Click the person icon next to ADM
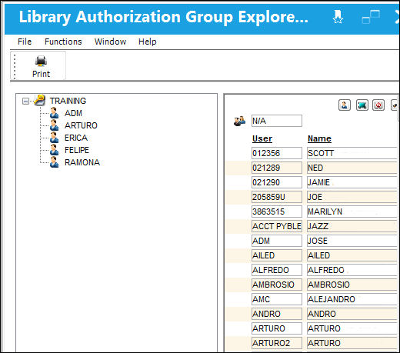Viewport: 400px width, 353px height. pyautogui.click(x=54, y=113)
